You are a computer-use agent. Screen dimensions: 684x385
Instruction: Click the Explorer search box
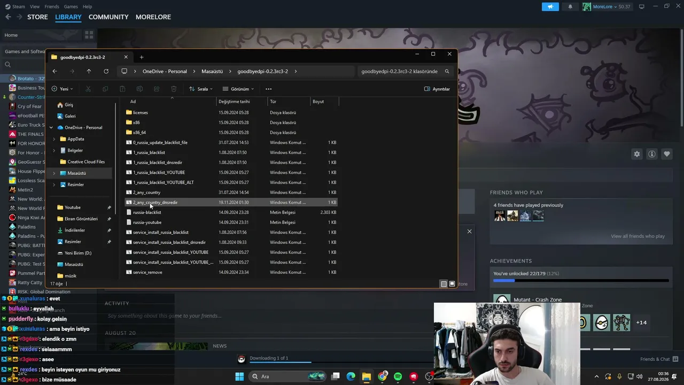pyautogui.click(x=406, y=71)
